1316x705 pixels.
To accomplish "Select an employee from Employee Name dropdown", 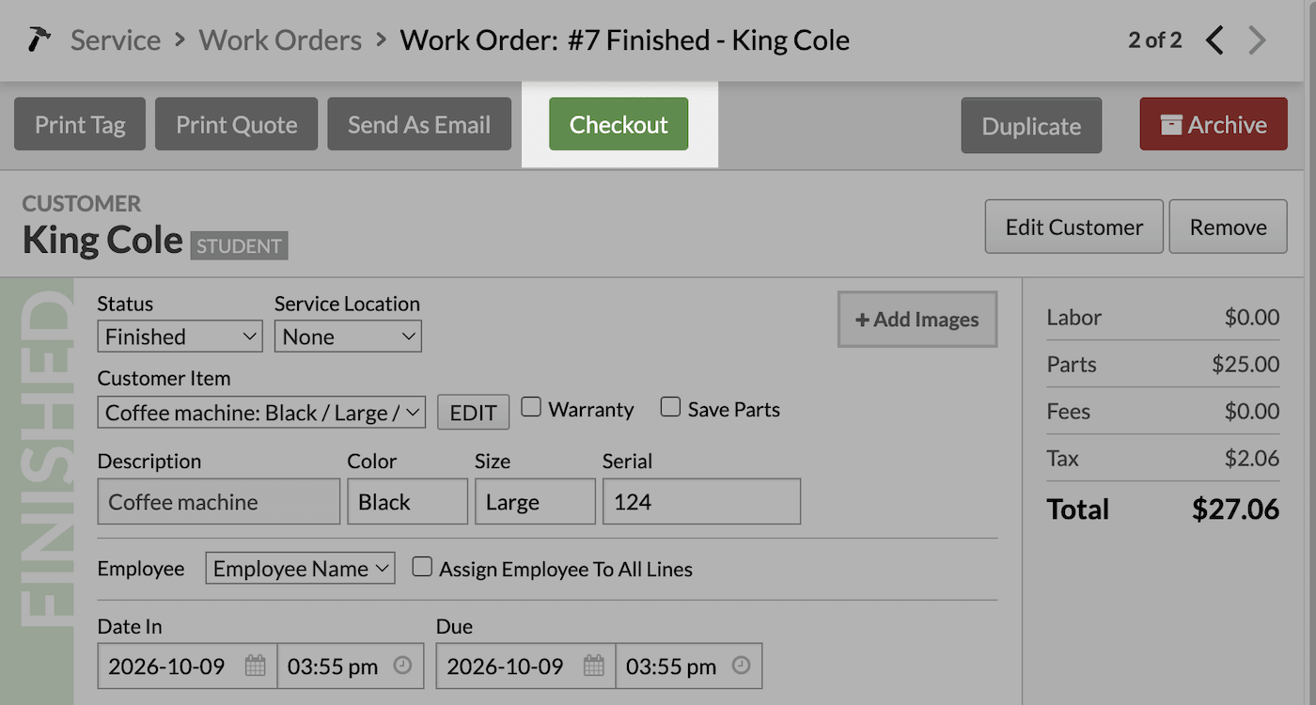I will (300, 569).
